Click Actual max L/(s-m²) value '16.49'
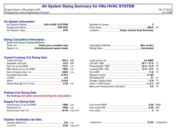 (x=65, y=111)
